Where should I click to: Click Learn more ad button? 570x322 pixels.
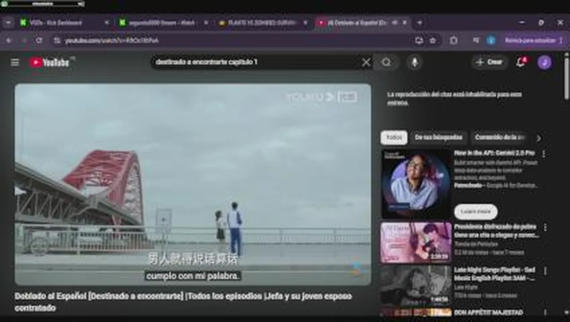coord(475,212)
